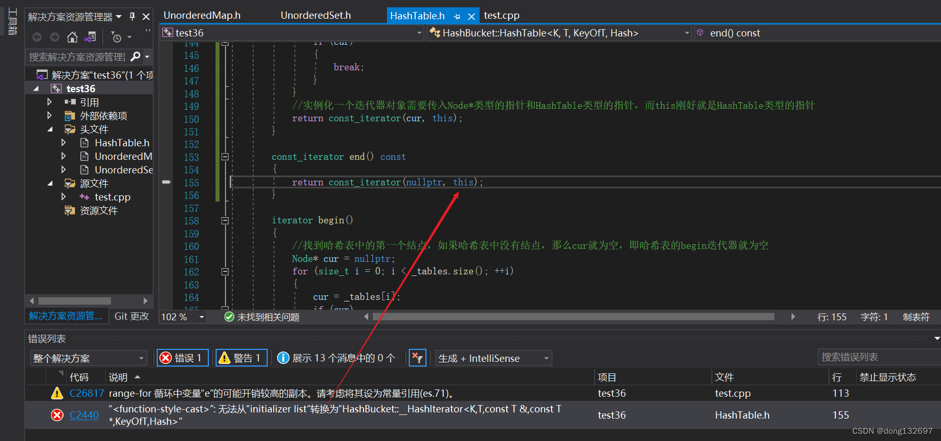Collapse the for-loop block at line 162
The height and width of the screenshot is (441, 941).
click(225, 272)
